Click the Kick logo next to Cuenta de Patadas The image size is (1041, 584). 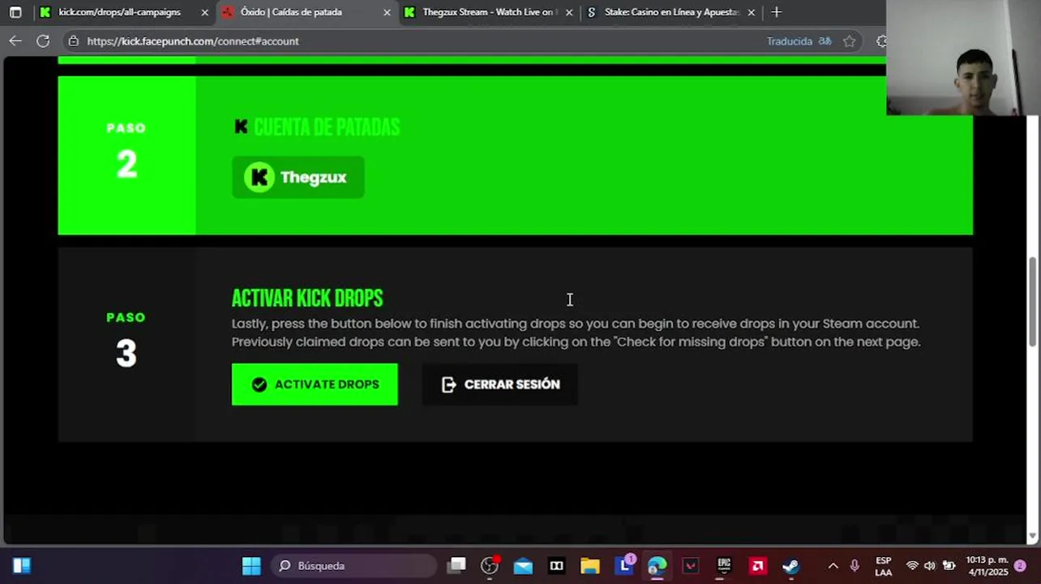click(x=241, y=127)
